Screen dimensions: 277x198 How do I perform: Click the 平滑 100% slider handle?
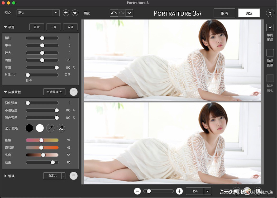point(57,68)
